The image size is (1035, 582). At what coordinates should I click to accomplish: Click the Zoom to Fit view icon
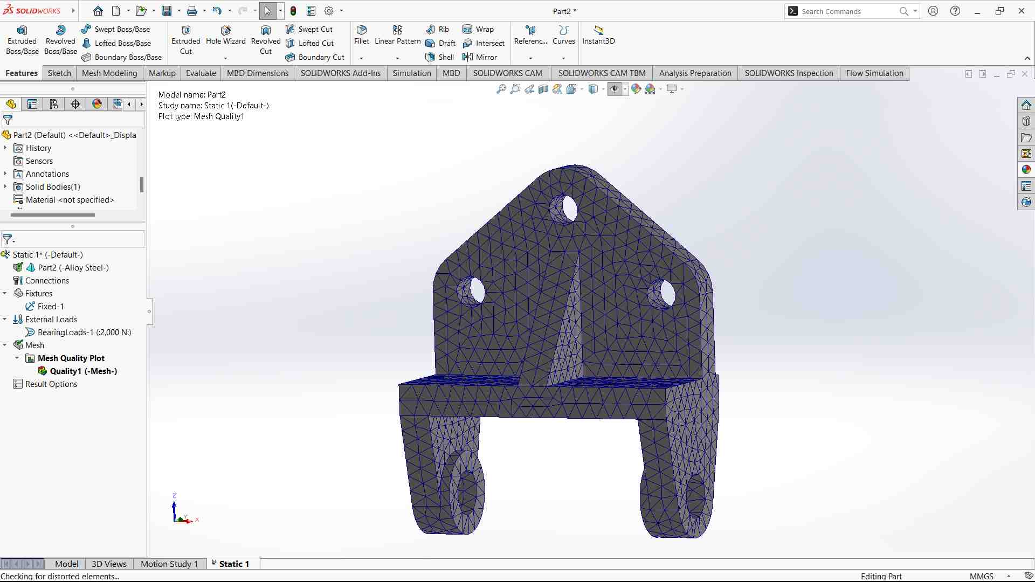pyautogui.click(x=501, y=89)
